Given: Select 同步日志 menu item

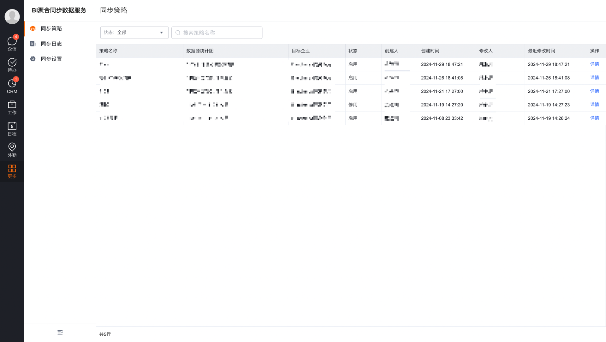Looking at the screenshot, I should 60,44.
